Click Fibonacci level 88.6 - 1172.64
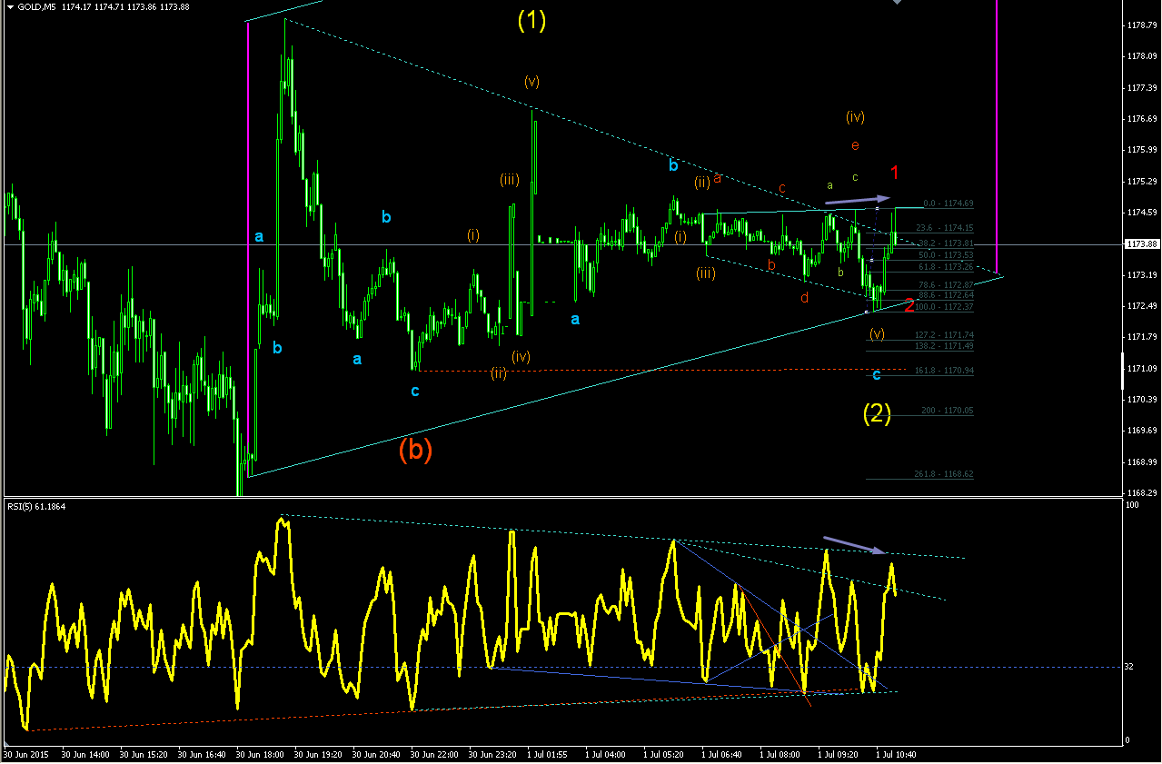 click(945, 295)
